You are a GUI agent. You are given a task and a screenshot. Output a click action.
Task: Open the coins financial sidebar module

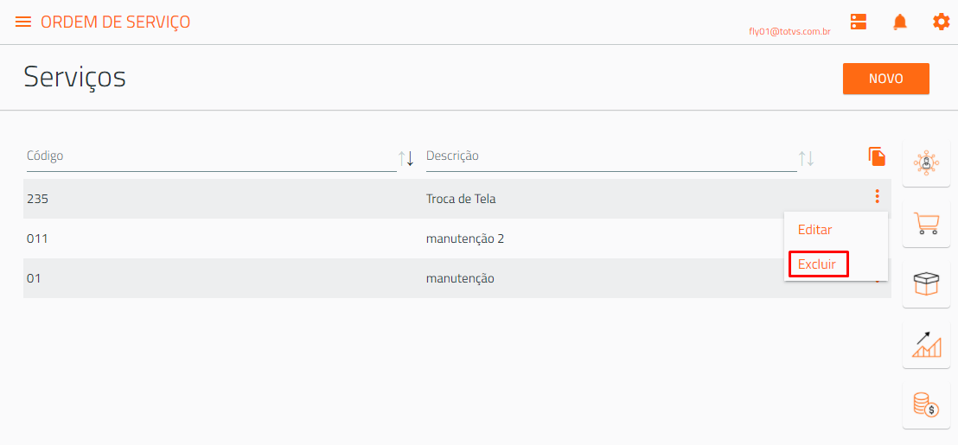point(926,405)
